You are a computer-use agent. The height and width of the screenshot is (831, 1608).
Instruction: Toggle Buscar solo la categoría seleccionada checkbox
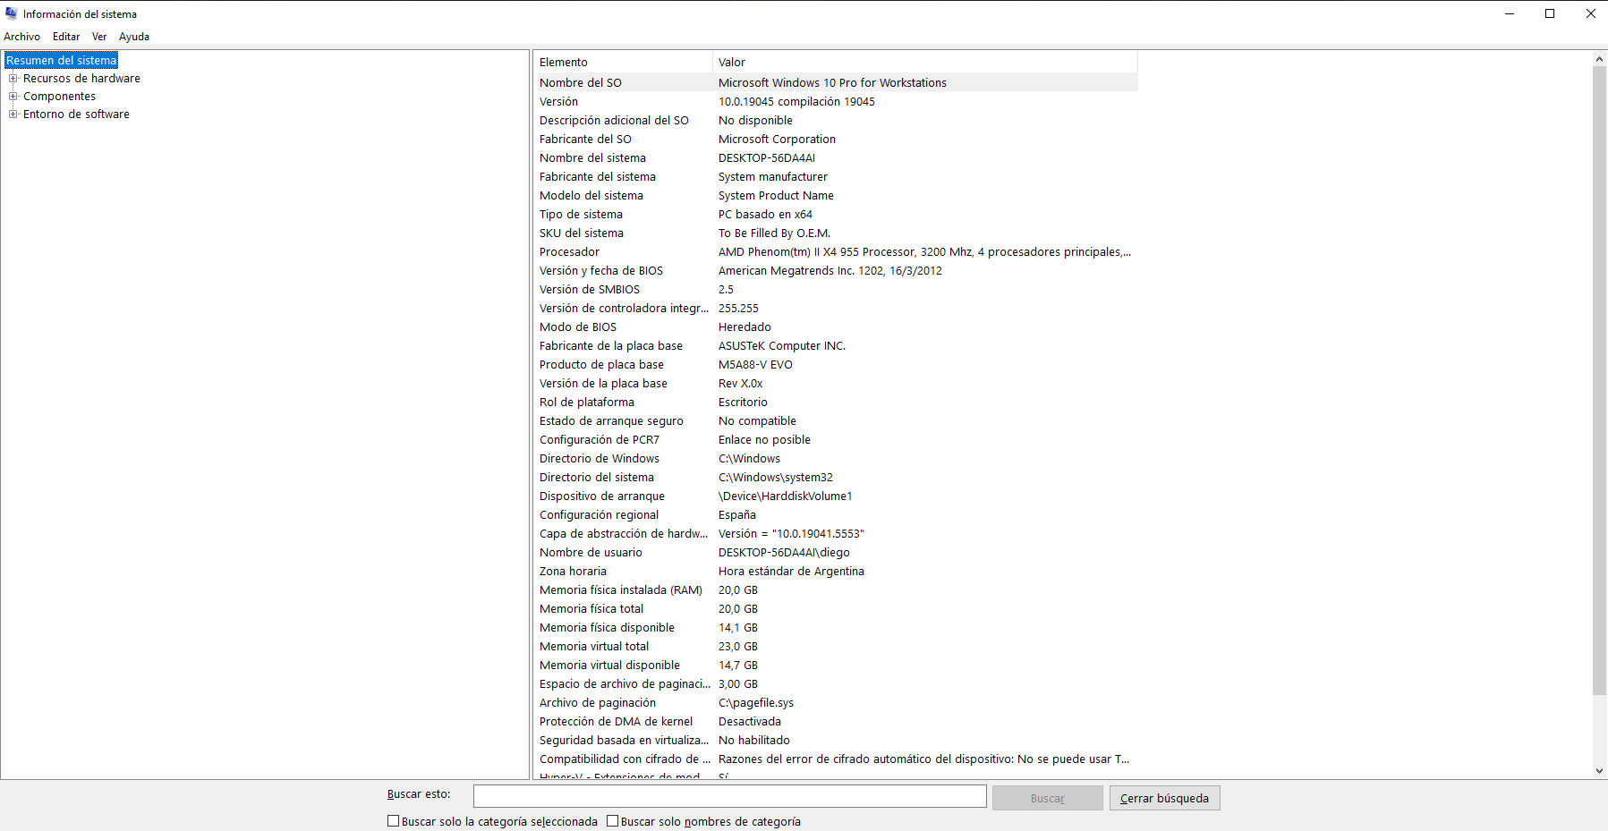393,820
